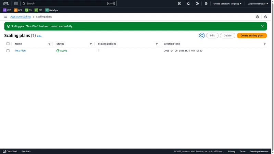This screenshot has width=274, height=154.
Task: Toggle the side navigation hamburger menu
Action: pyautogui.click(x=5, y=17)
